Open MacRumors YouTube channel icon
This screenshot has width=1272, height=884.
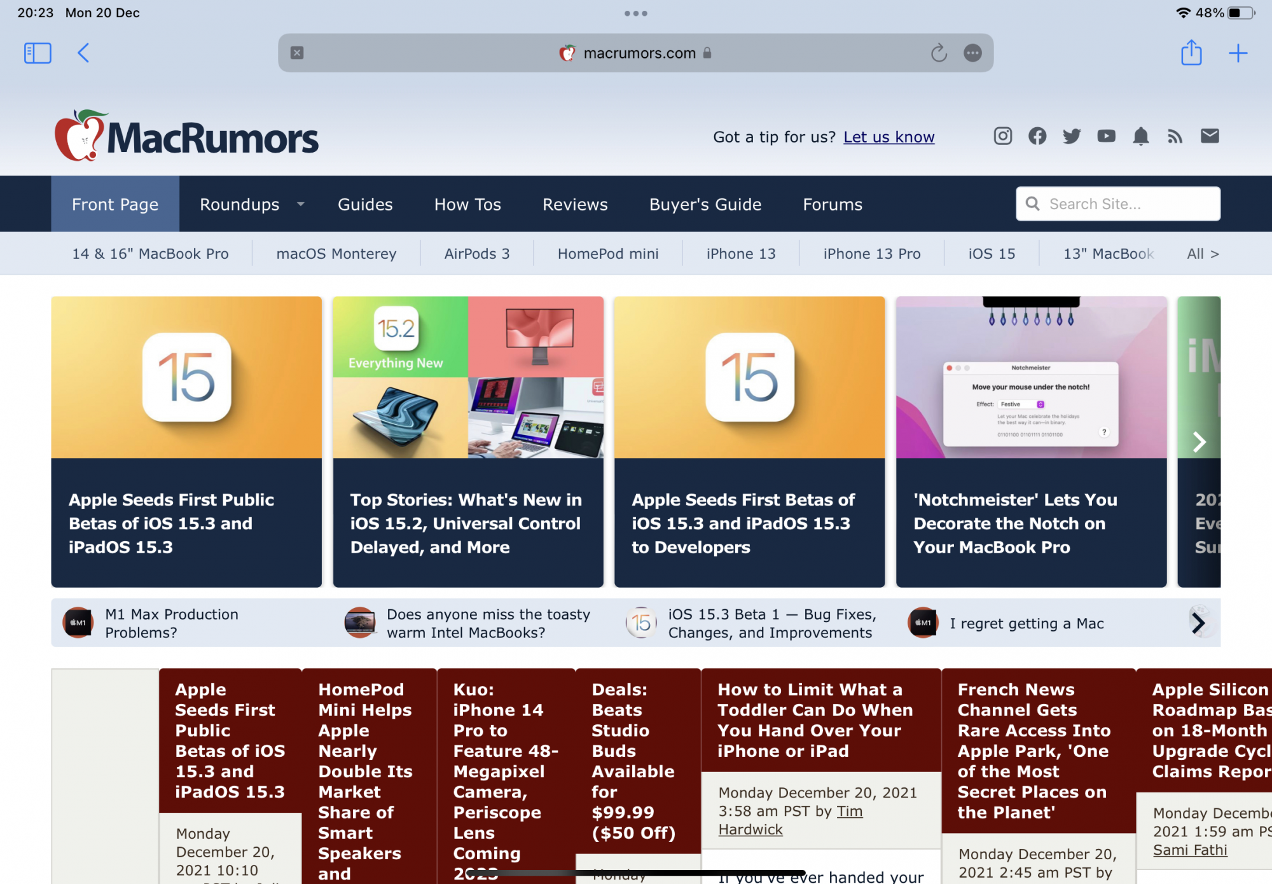[x=1106, y=136]
